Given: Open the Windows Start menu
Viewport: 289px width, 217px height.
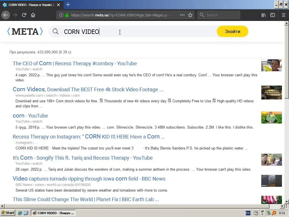Looking at the screenshot, I should click(8, 213).
